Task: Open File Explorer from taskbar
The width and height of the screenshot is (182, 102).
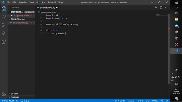Action: pyautogui.click(x=176, y=20)
